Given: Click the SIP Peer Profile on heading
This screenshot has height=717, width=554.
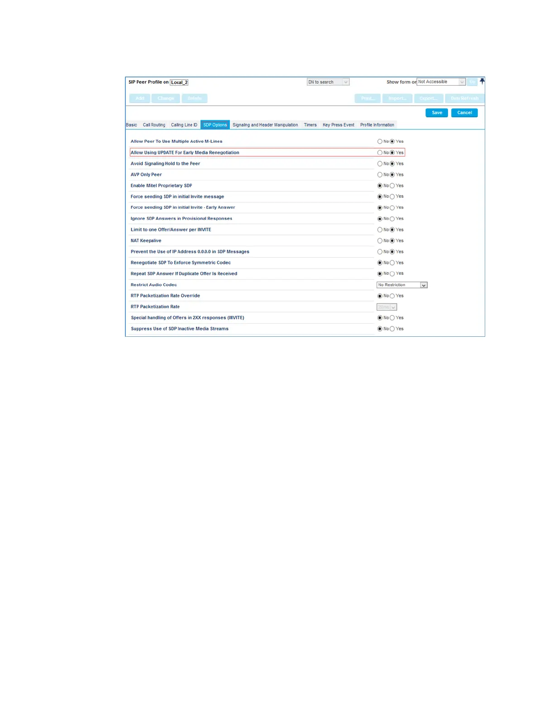Looking at the screenshot, I should (148, 82).
